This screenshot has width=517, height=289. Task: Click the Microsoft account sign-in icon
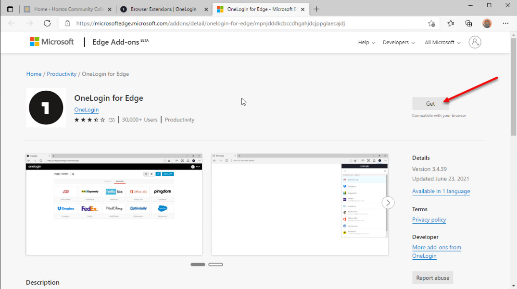475,42
